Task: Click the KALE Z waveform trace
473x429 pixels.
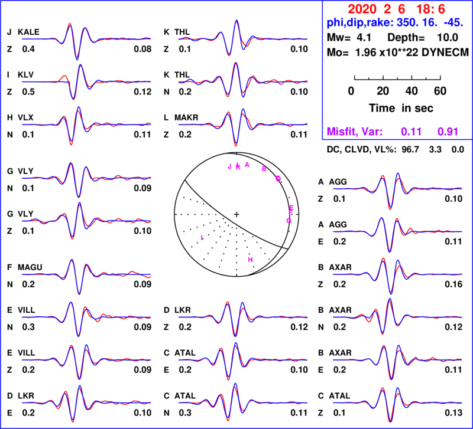Action: tap(86, 41)
